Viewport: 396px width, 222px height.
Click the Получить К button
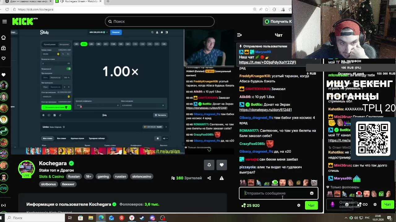click(x=278, y=21)
